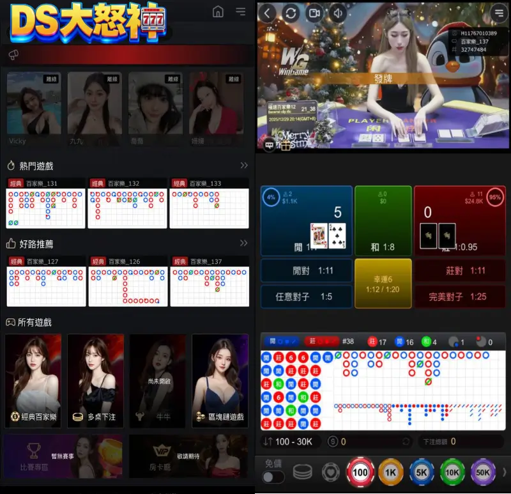Click the stacked chips icon
Screen dimensions: 511x494
302,472
